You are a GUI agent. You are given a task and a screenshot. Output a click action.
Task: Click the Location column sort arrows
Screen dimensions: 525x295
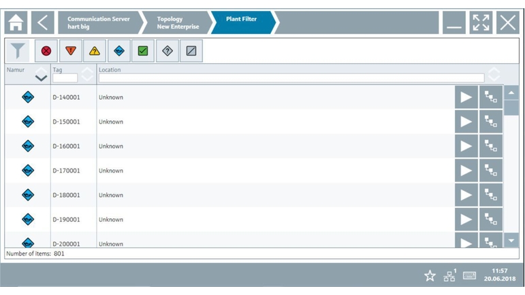click(494, 74)
